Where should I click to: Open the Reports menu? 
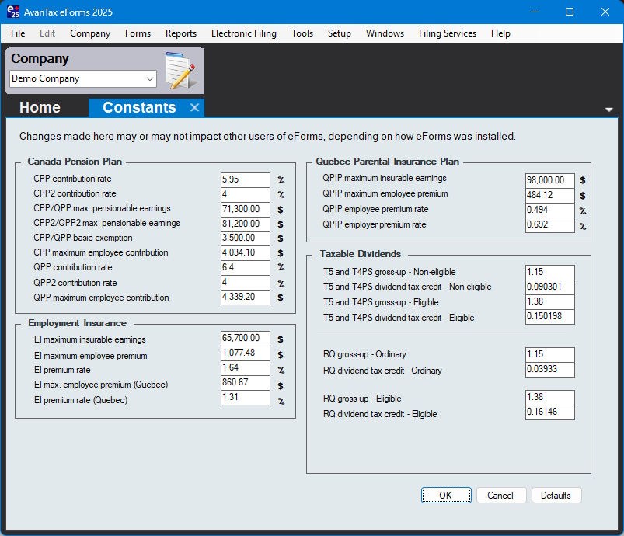coord(180,33)
